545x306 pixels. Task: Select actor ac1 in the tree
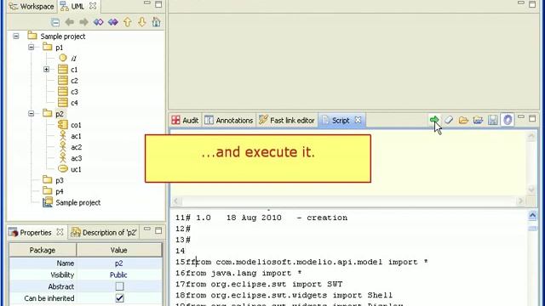coord(76,136)
